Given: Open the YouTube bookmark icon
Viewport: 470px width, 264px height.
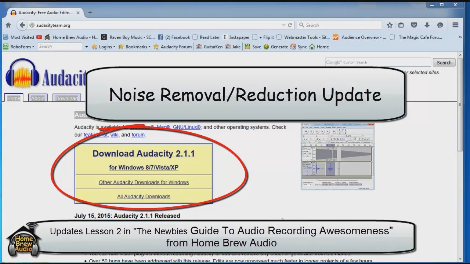Looking at the screenshot, I should click(39, 37).
